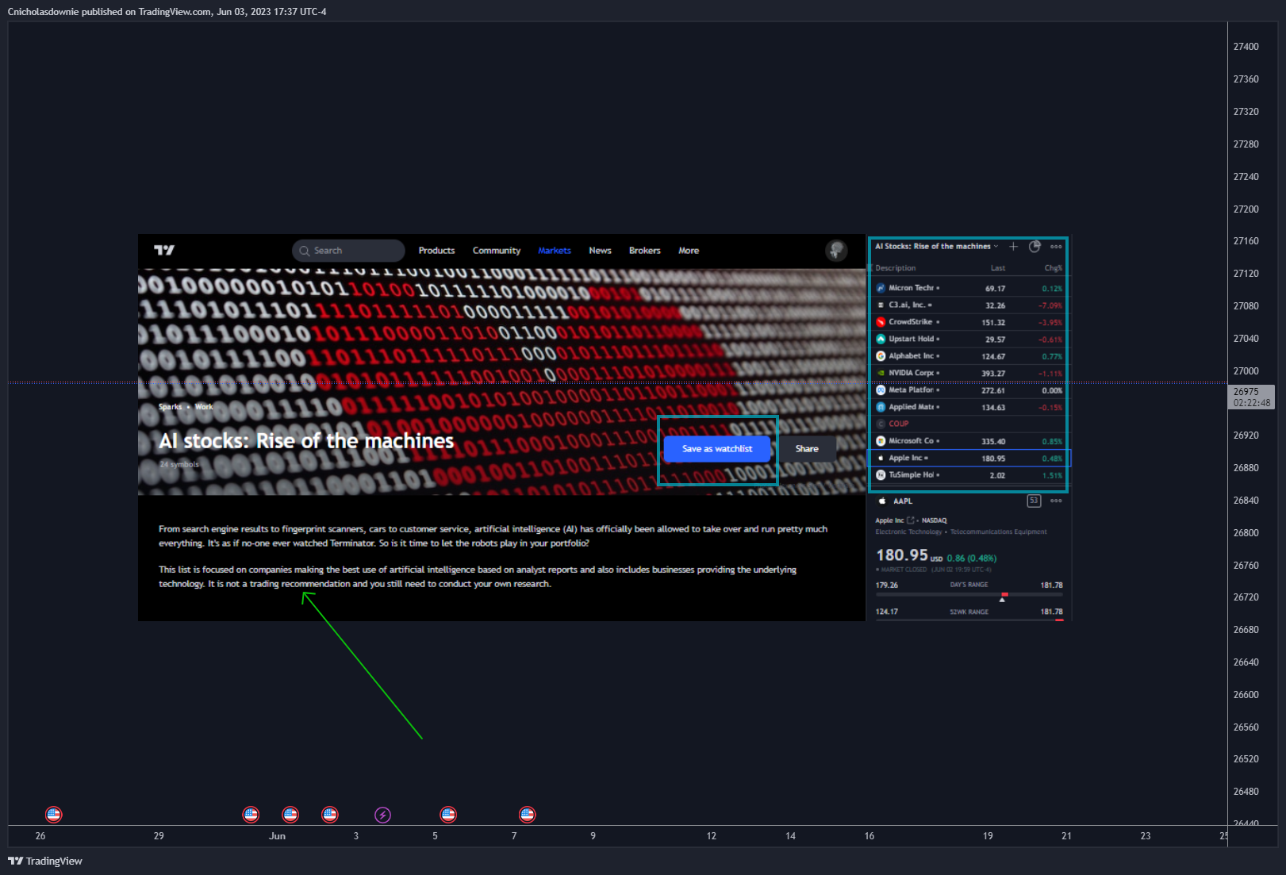Click the Jun label on the time axis
This screenshot has height=875, width=1286.
coord(277,836)
